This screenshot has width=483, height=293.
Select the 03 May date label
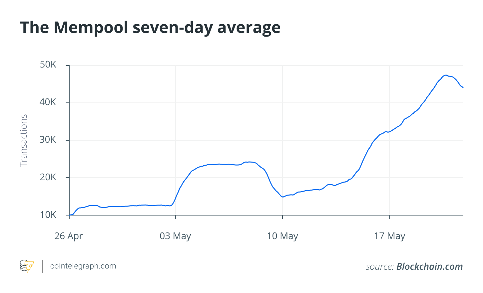coord(176,236)
